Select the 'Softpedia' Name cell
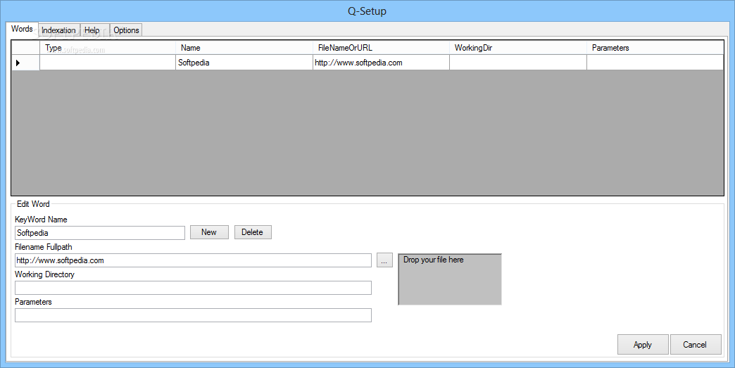The width and height of the screenshot is (735, 368). [x=244, y=63]
